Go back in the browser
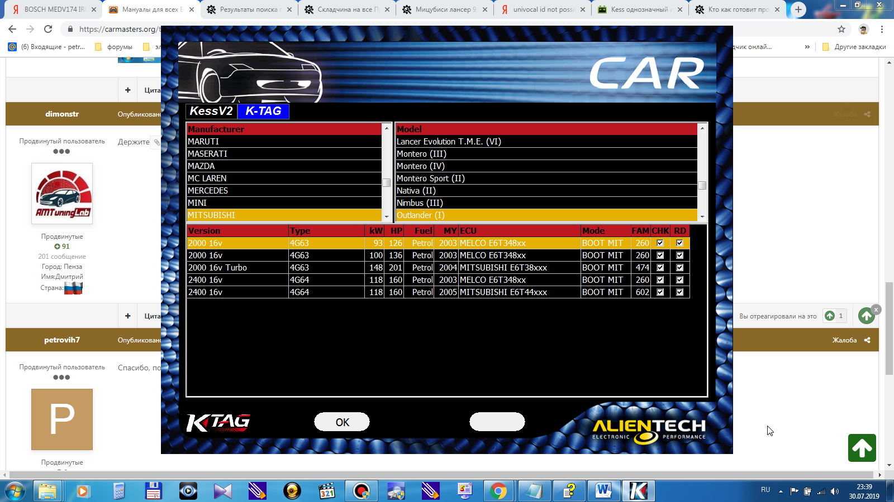Screen dimensions: 894x502 12,29
